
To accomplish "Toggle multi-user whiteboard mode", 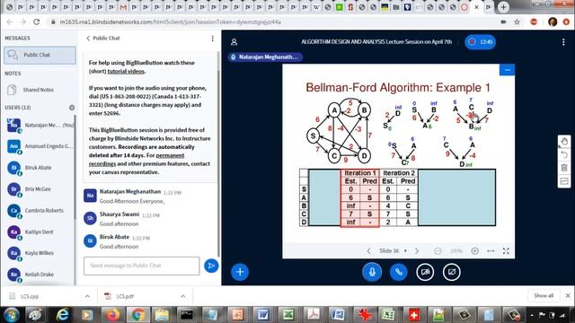I will click(564, 181).
